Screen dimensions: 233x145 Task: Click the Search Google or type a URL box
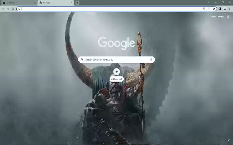[x=116, y=59]
